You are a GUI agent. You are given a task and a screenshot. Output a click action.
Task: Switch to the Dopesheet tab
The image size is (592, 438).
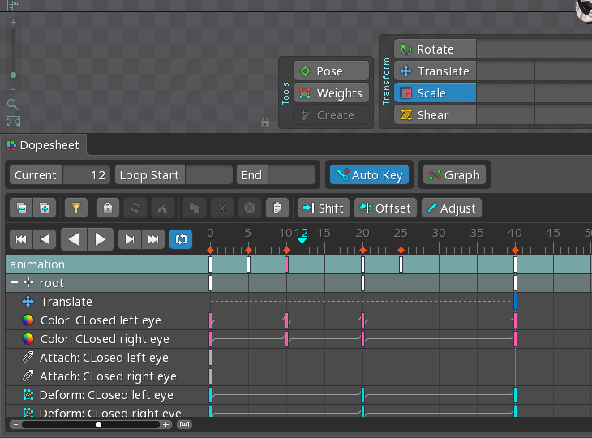[44, 145]
